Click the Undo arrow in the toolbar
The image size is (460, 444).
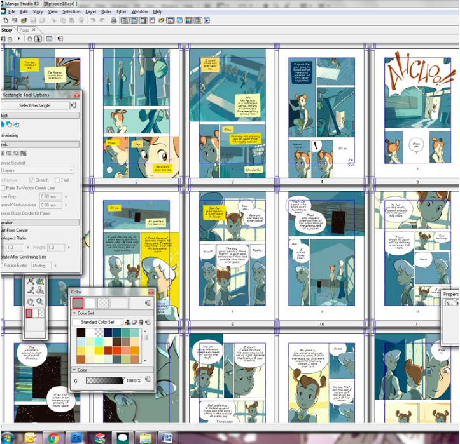93,20
